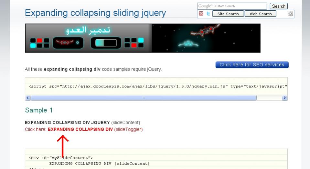The width and height of the screenshot is (310, 169).
Task: Open the Twitter bird icon
Action: click(x=208, y=14)
